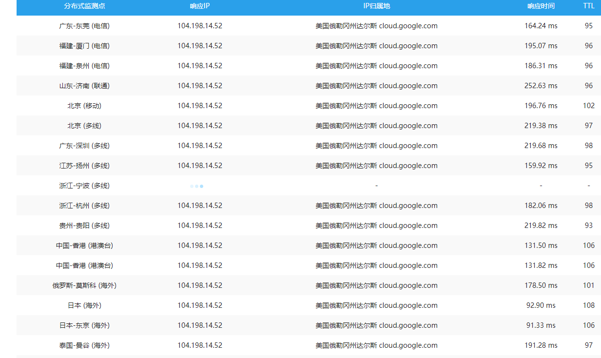This screenshot has height=358, width=601.
Task: Click the 219.38 ms response time value
Action: click(541, 126)
